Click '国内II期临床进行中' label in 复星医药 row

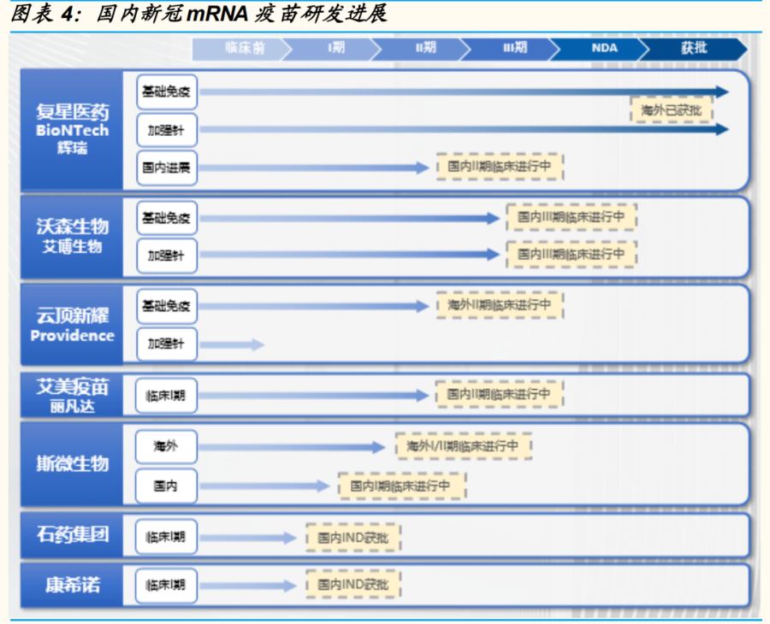pos(500,167)
